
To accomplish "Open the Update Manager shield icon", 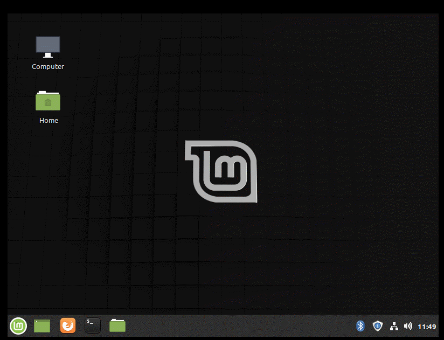I will tap(378, 326).
